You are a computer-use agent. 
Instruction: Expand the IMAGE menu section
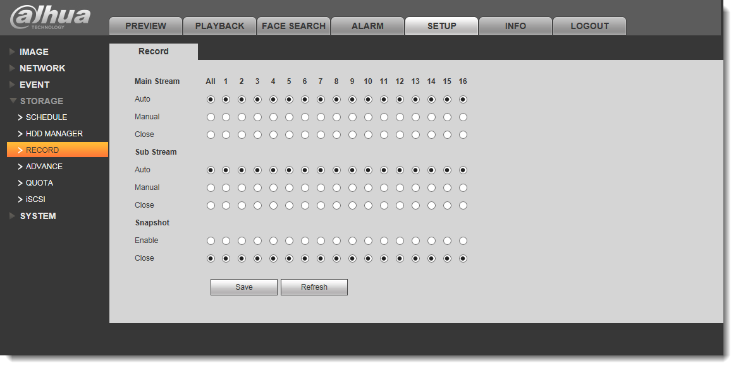coord(34,52)
